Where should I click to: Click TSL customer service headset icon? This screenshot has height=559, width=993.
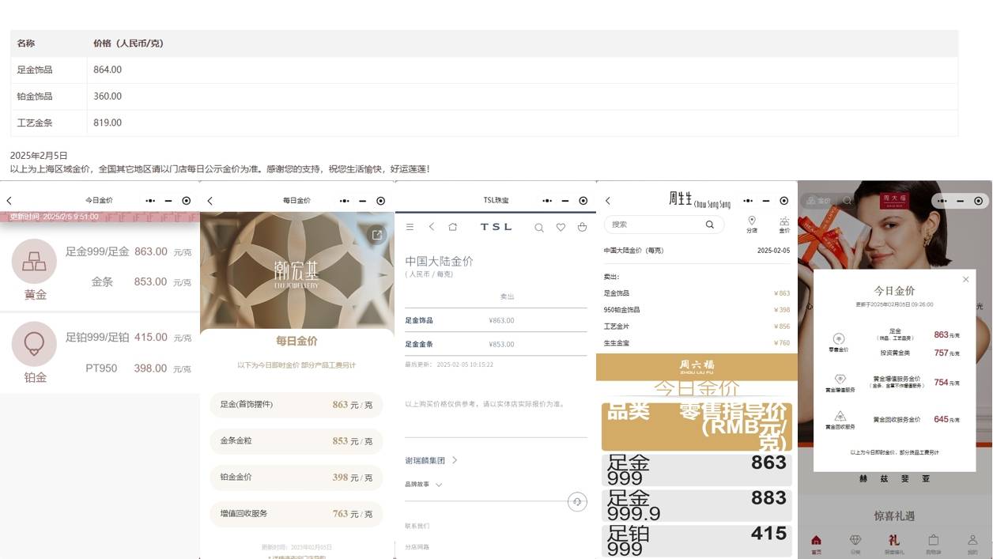tap(577, 502)
